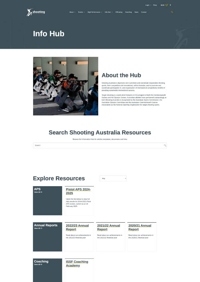The width and height of the screenshot is (200, 282).
Task: Click the magnifier icon in resources search field
Action: point(165,145)
